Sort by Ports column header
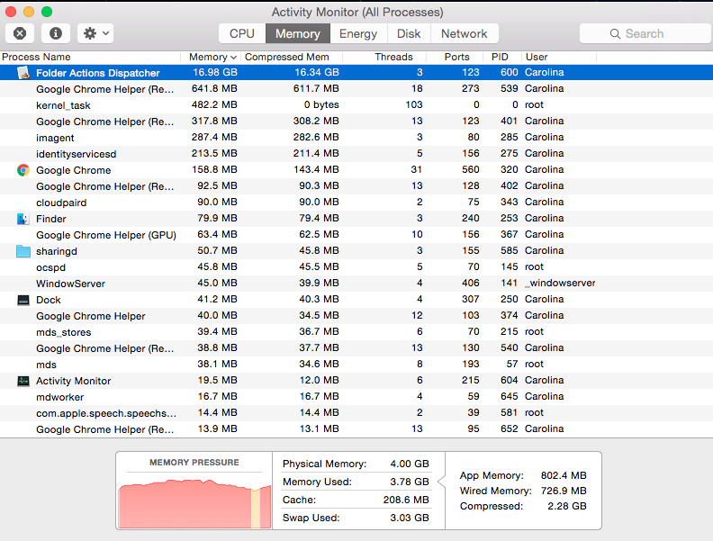Image resolution: width=713 pixels, height=541 pixels. [455, 57]
